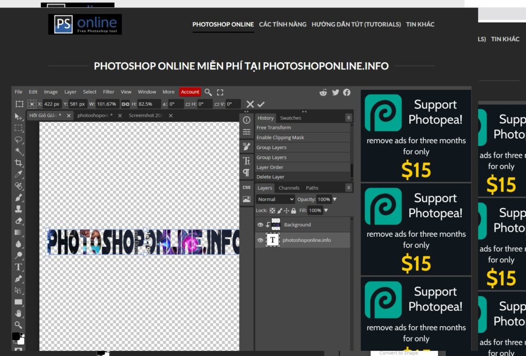Toggle fullscreen mode icon
The width and height of the screenshot is (526, 356).
click(220, 92)
